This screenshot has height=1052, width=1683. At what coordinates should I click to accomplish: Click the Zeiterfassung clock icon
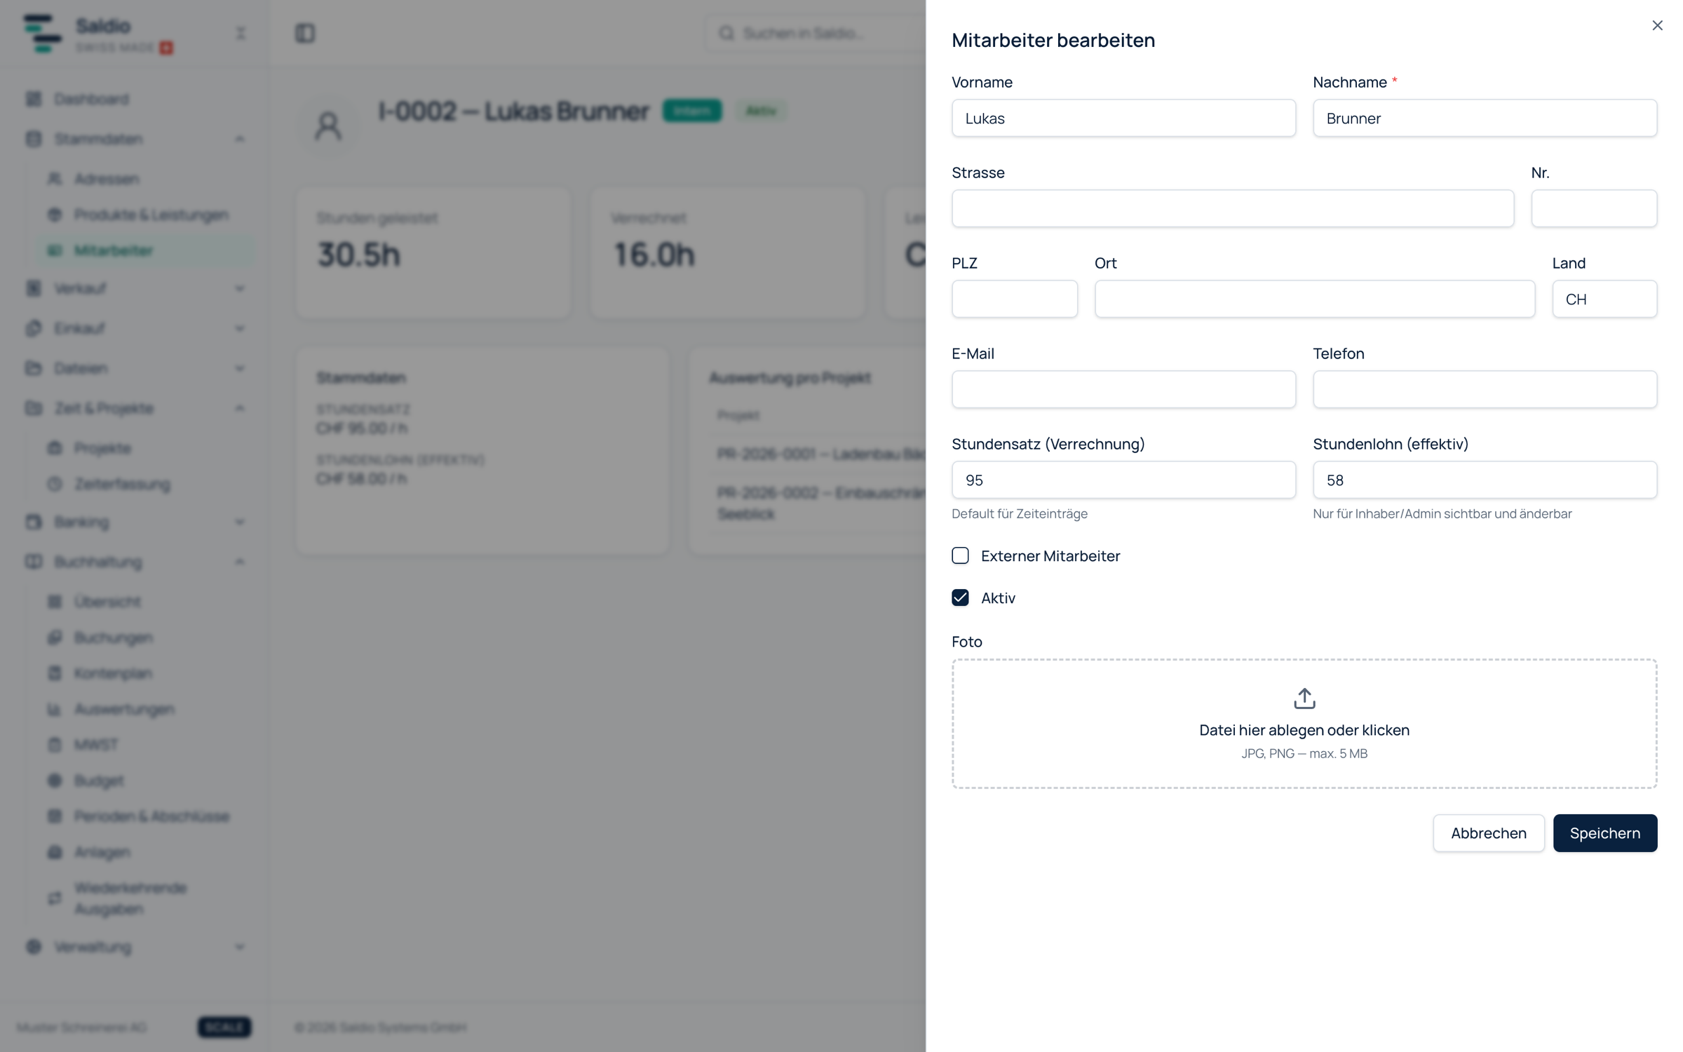coord(55,484)
